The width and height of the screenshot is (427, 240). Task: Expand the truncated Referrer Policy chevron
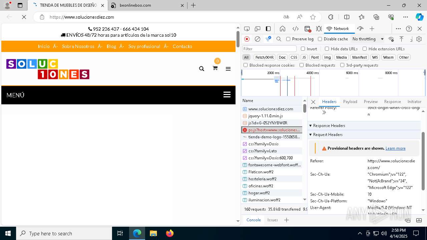pyautogui.click(x=324, y=113)
